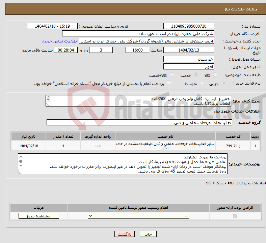This screenshot has width=266, height=243.
Task: Click down arrow in buyer notes scrollbar
Action: click(x=21, y=165)
